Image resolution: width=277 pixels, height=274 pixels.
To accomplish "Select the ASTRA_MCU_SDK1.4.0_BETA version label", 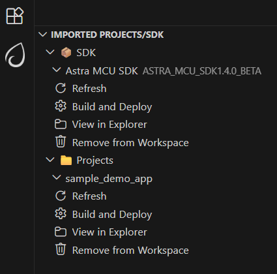I will pos(202,71).
